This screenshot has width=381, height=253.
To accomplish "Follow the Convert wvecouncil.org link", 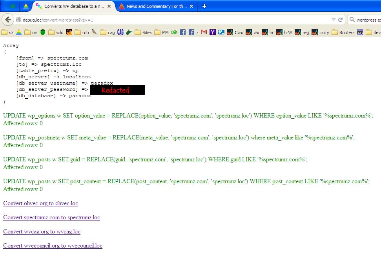I will coord(53,246).
